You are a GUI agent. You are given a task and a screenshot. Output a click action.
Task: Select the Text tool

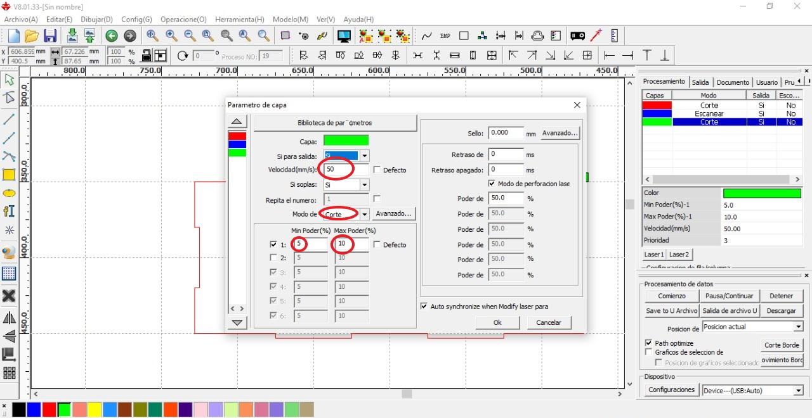pos(9,212)
